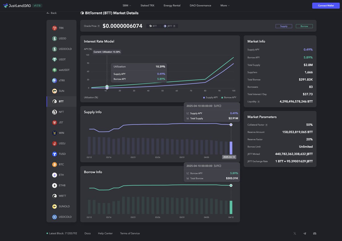Select the USDDOLD token icon
This screenshot has height=241, width=342.
[54, 49]
